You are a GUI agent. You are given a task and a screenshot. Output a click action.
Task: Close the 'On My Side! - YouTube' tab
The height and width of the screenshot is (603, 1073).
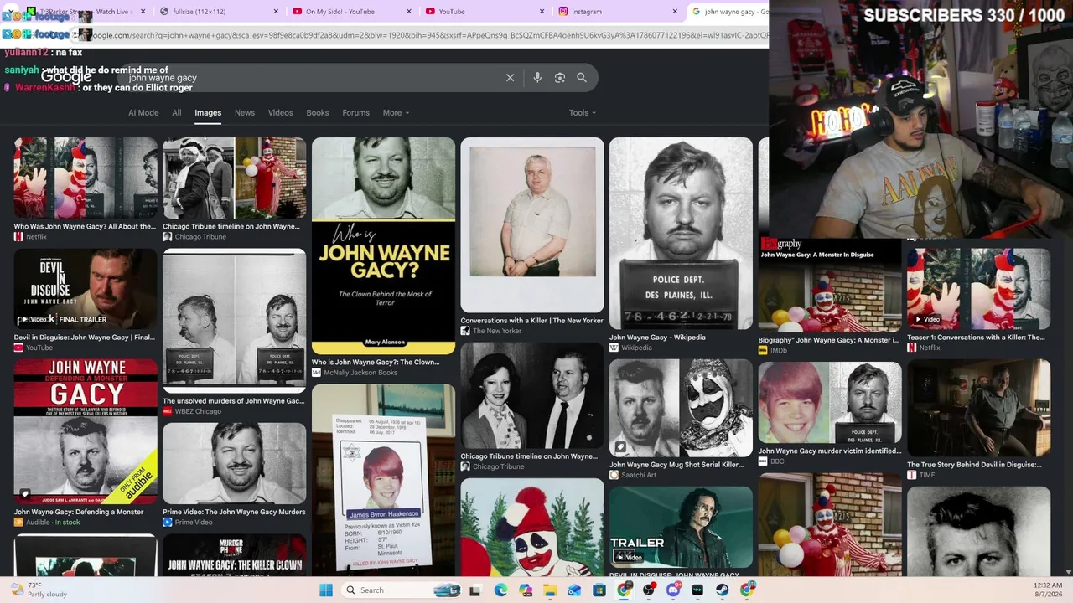(409, 12)
